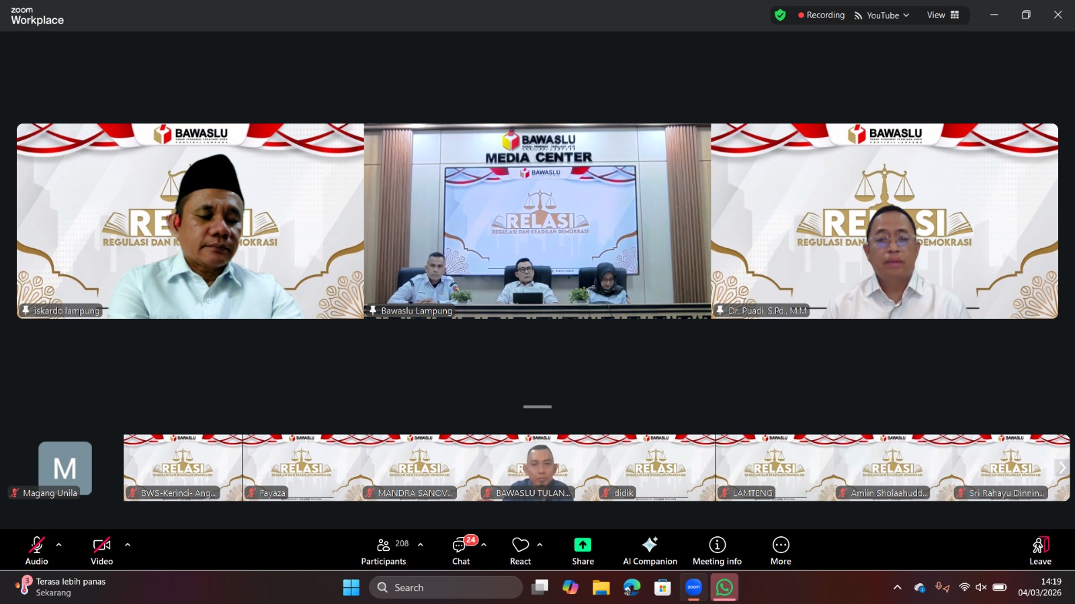Screen dimensions: 1075x604
Task: Unmute the microphone with the Audio button
Action: click(36, 550)
